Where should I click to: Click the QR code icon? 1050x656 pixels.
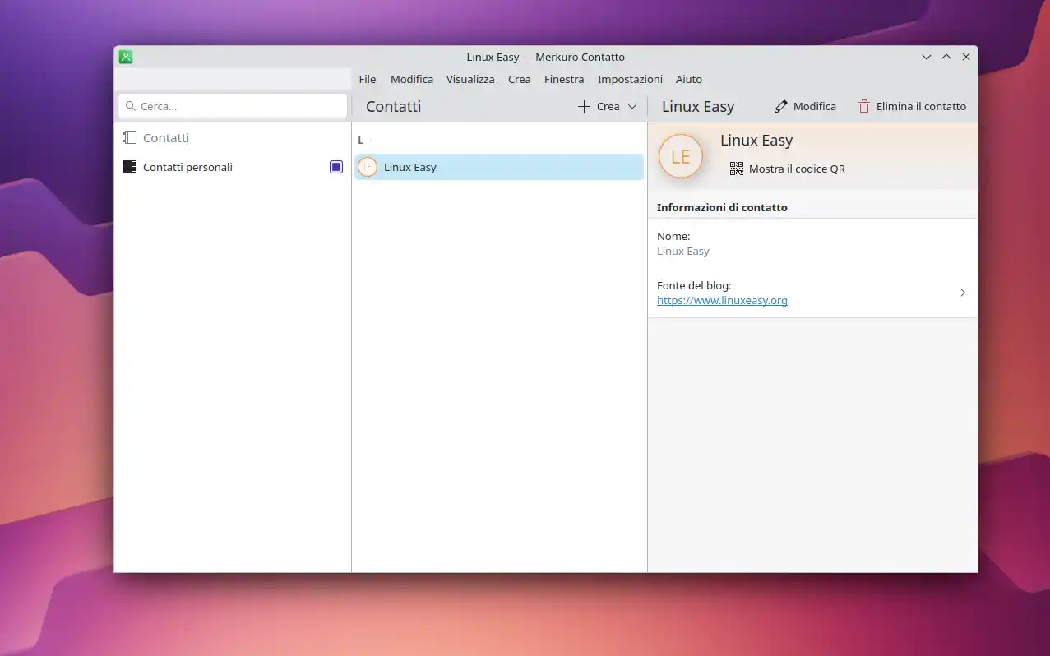(737, 169)
